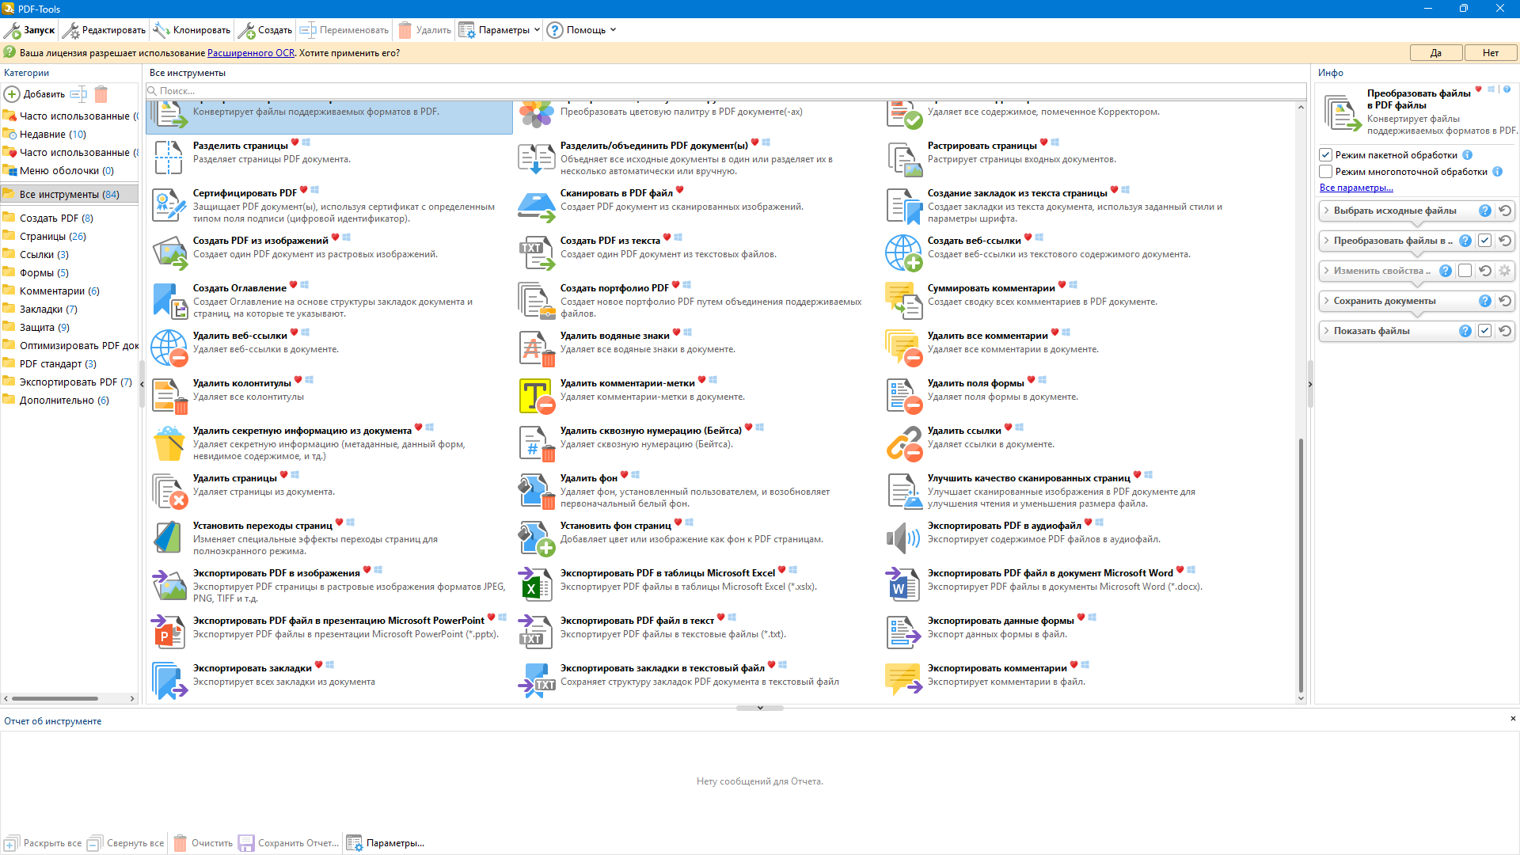Click Раскрыть все in report toolbar
The height and width of the screenshot is (855, 1520).
click(43, 843)
